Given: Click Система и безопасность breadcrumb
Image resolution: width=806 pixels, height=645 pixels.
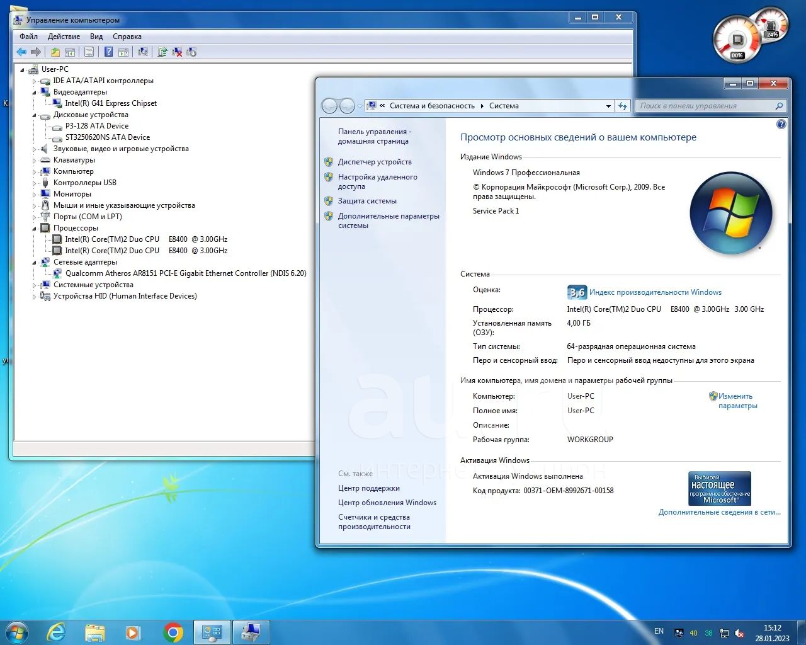Looking at the screenshot, I should tap(432, 106).
